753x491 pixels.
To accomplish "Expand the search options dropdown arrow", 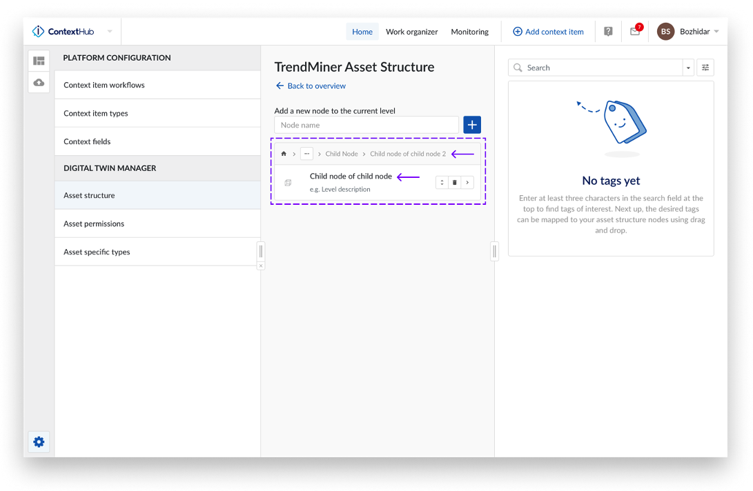I will tap(688, 68).
